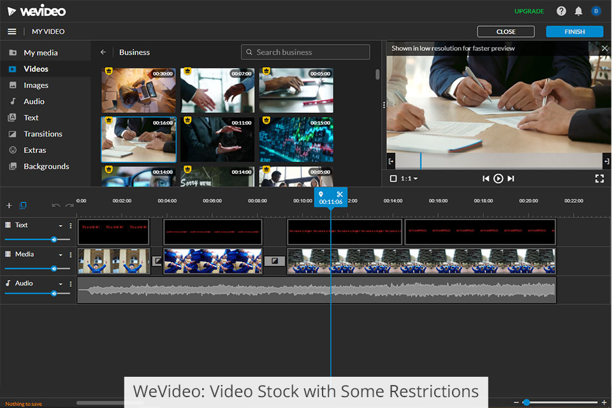
Task: Click the UPGRADE link
Action: [x=529, y=11]
